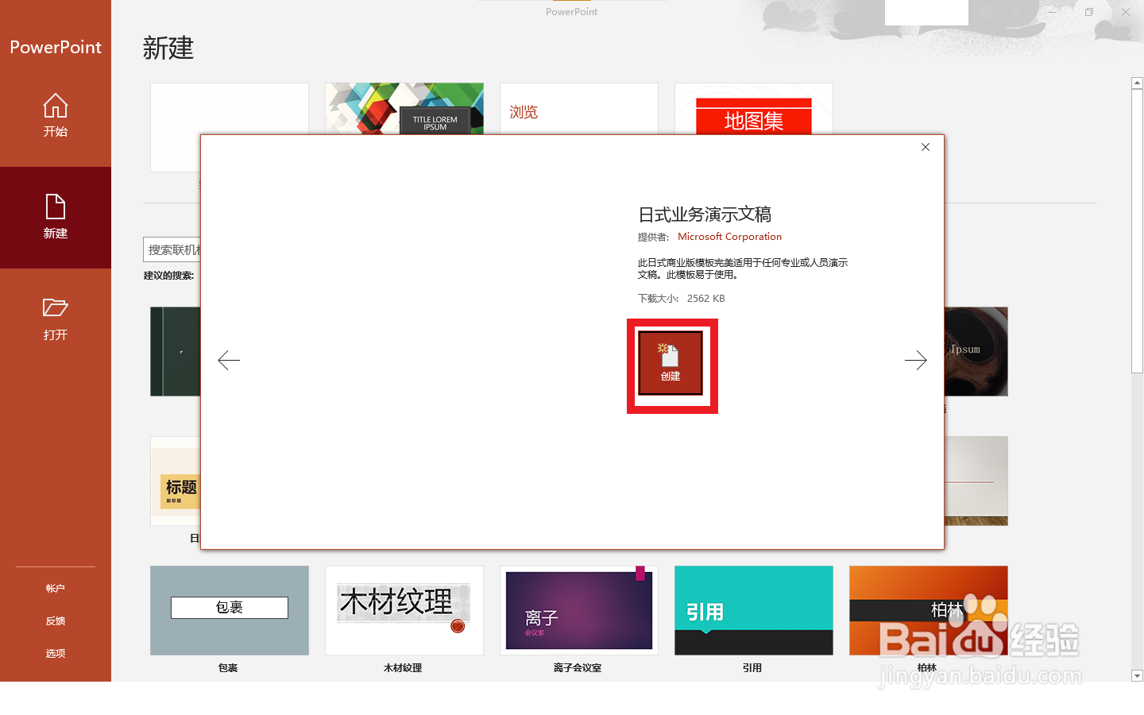Go to previous template with left arrow

tap(229, 360)
